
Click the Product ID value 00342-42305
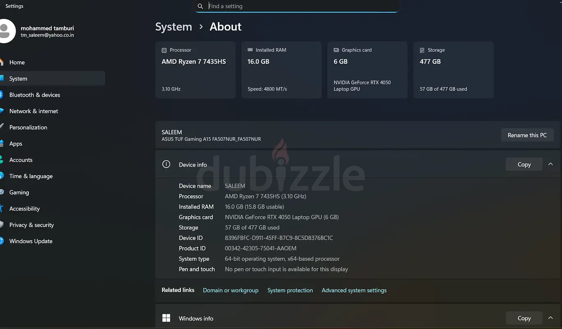(260, 248)
